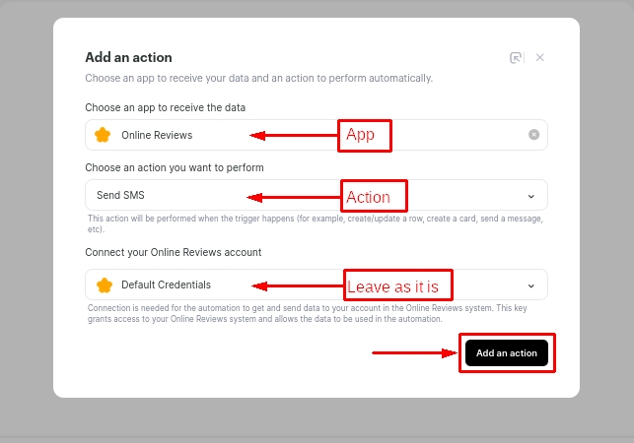Click 'Choose an app to receive the data' label

pyautogui.click(x=165, y=107)
